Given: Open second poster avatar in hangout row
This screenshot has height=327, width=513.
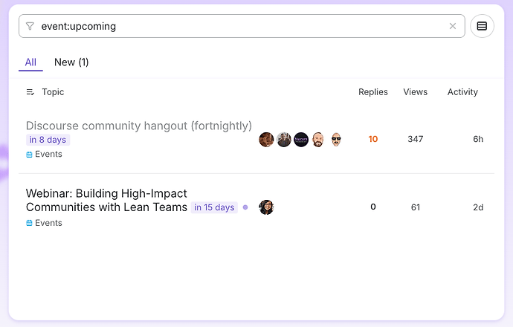Looking at the screenshot, I should pyautogui.click(x=284, y=140).
